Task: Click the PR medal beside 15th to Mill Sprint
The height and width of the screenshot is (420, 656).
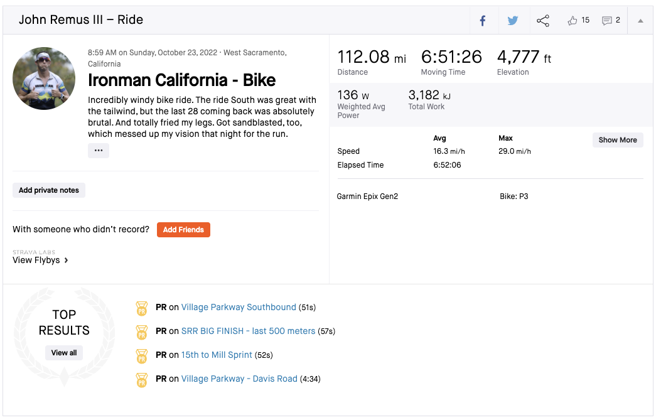Action: tap(142, 356)
